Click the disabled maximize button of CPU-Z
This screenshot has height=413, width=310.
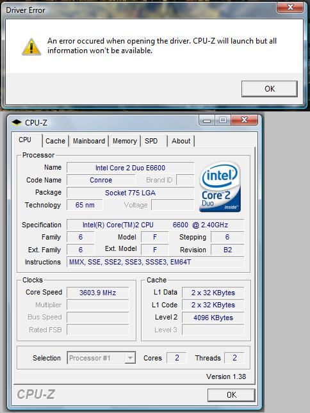222,120
